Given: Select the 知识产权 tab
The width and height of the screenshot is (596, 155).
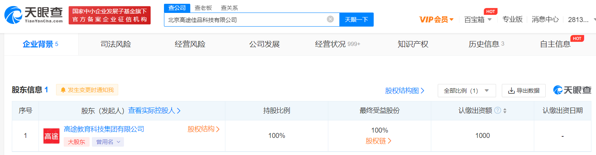Looking at the screenshot, I should click(x=413, y=44).
